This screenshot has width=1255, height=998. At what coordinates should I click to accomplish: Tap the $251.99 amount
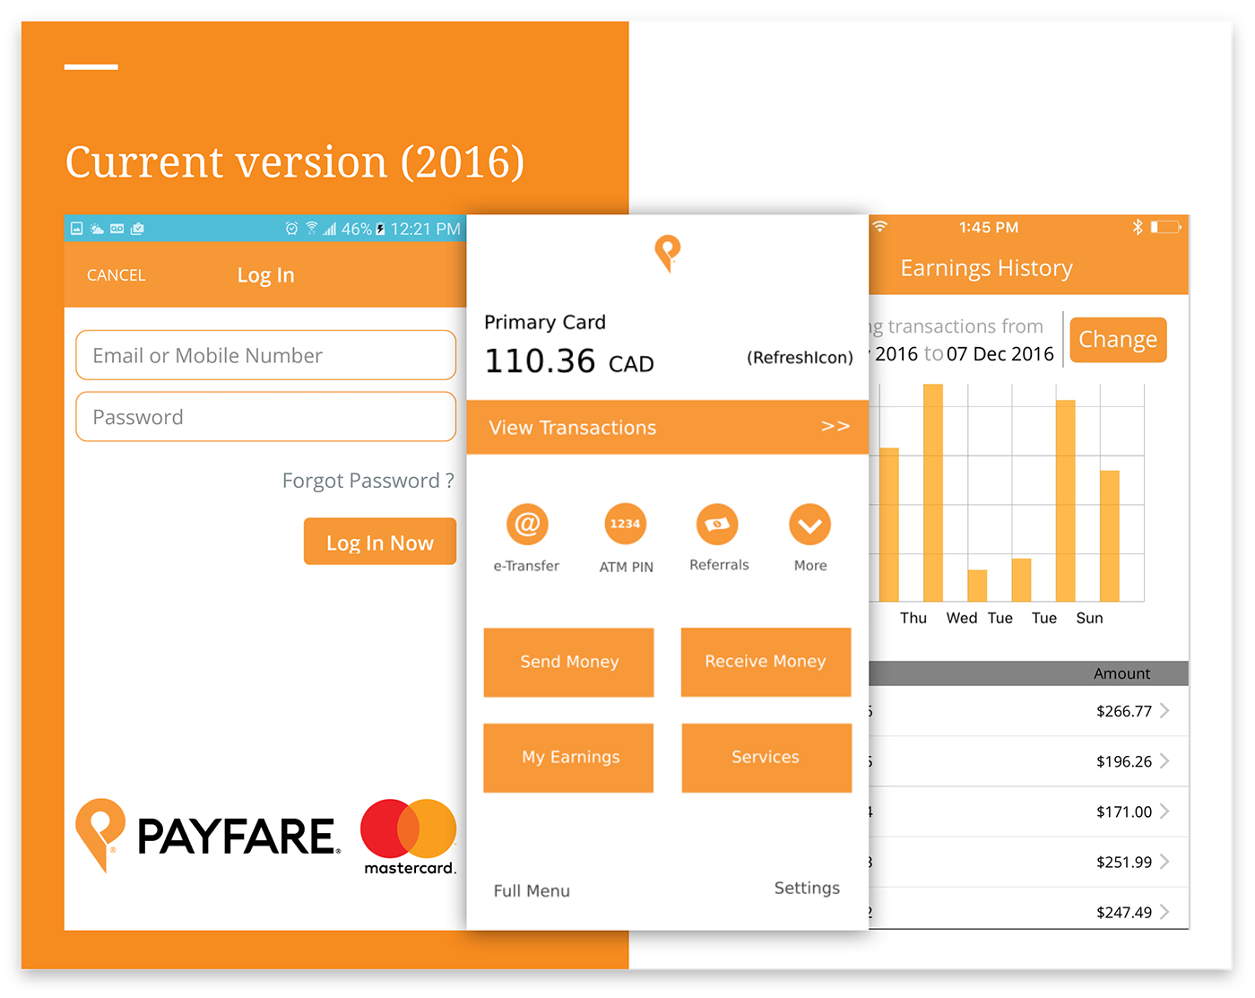coord(1124,862)
